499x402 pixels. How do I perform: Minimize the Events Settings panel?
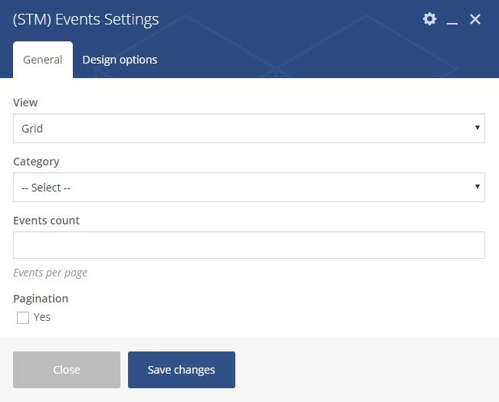click(452, 20)
